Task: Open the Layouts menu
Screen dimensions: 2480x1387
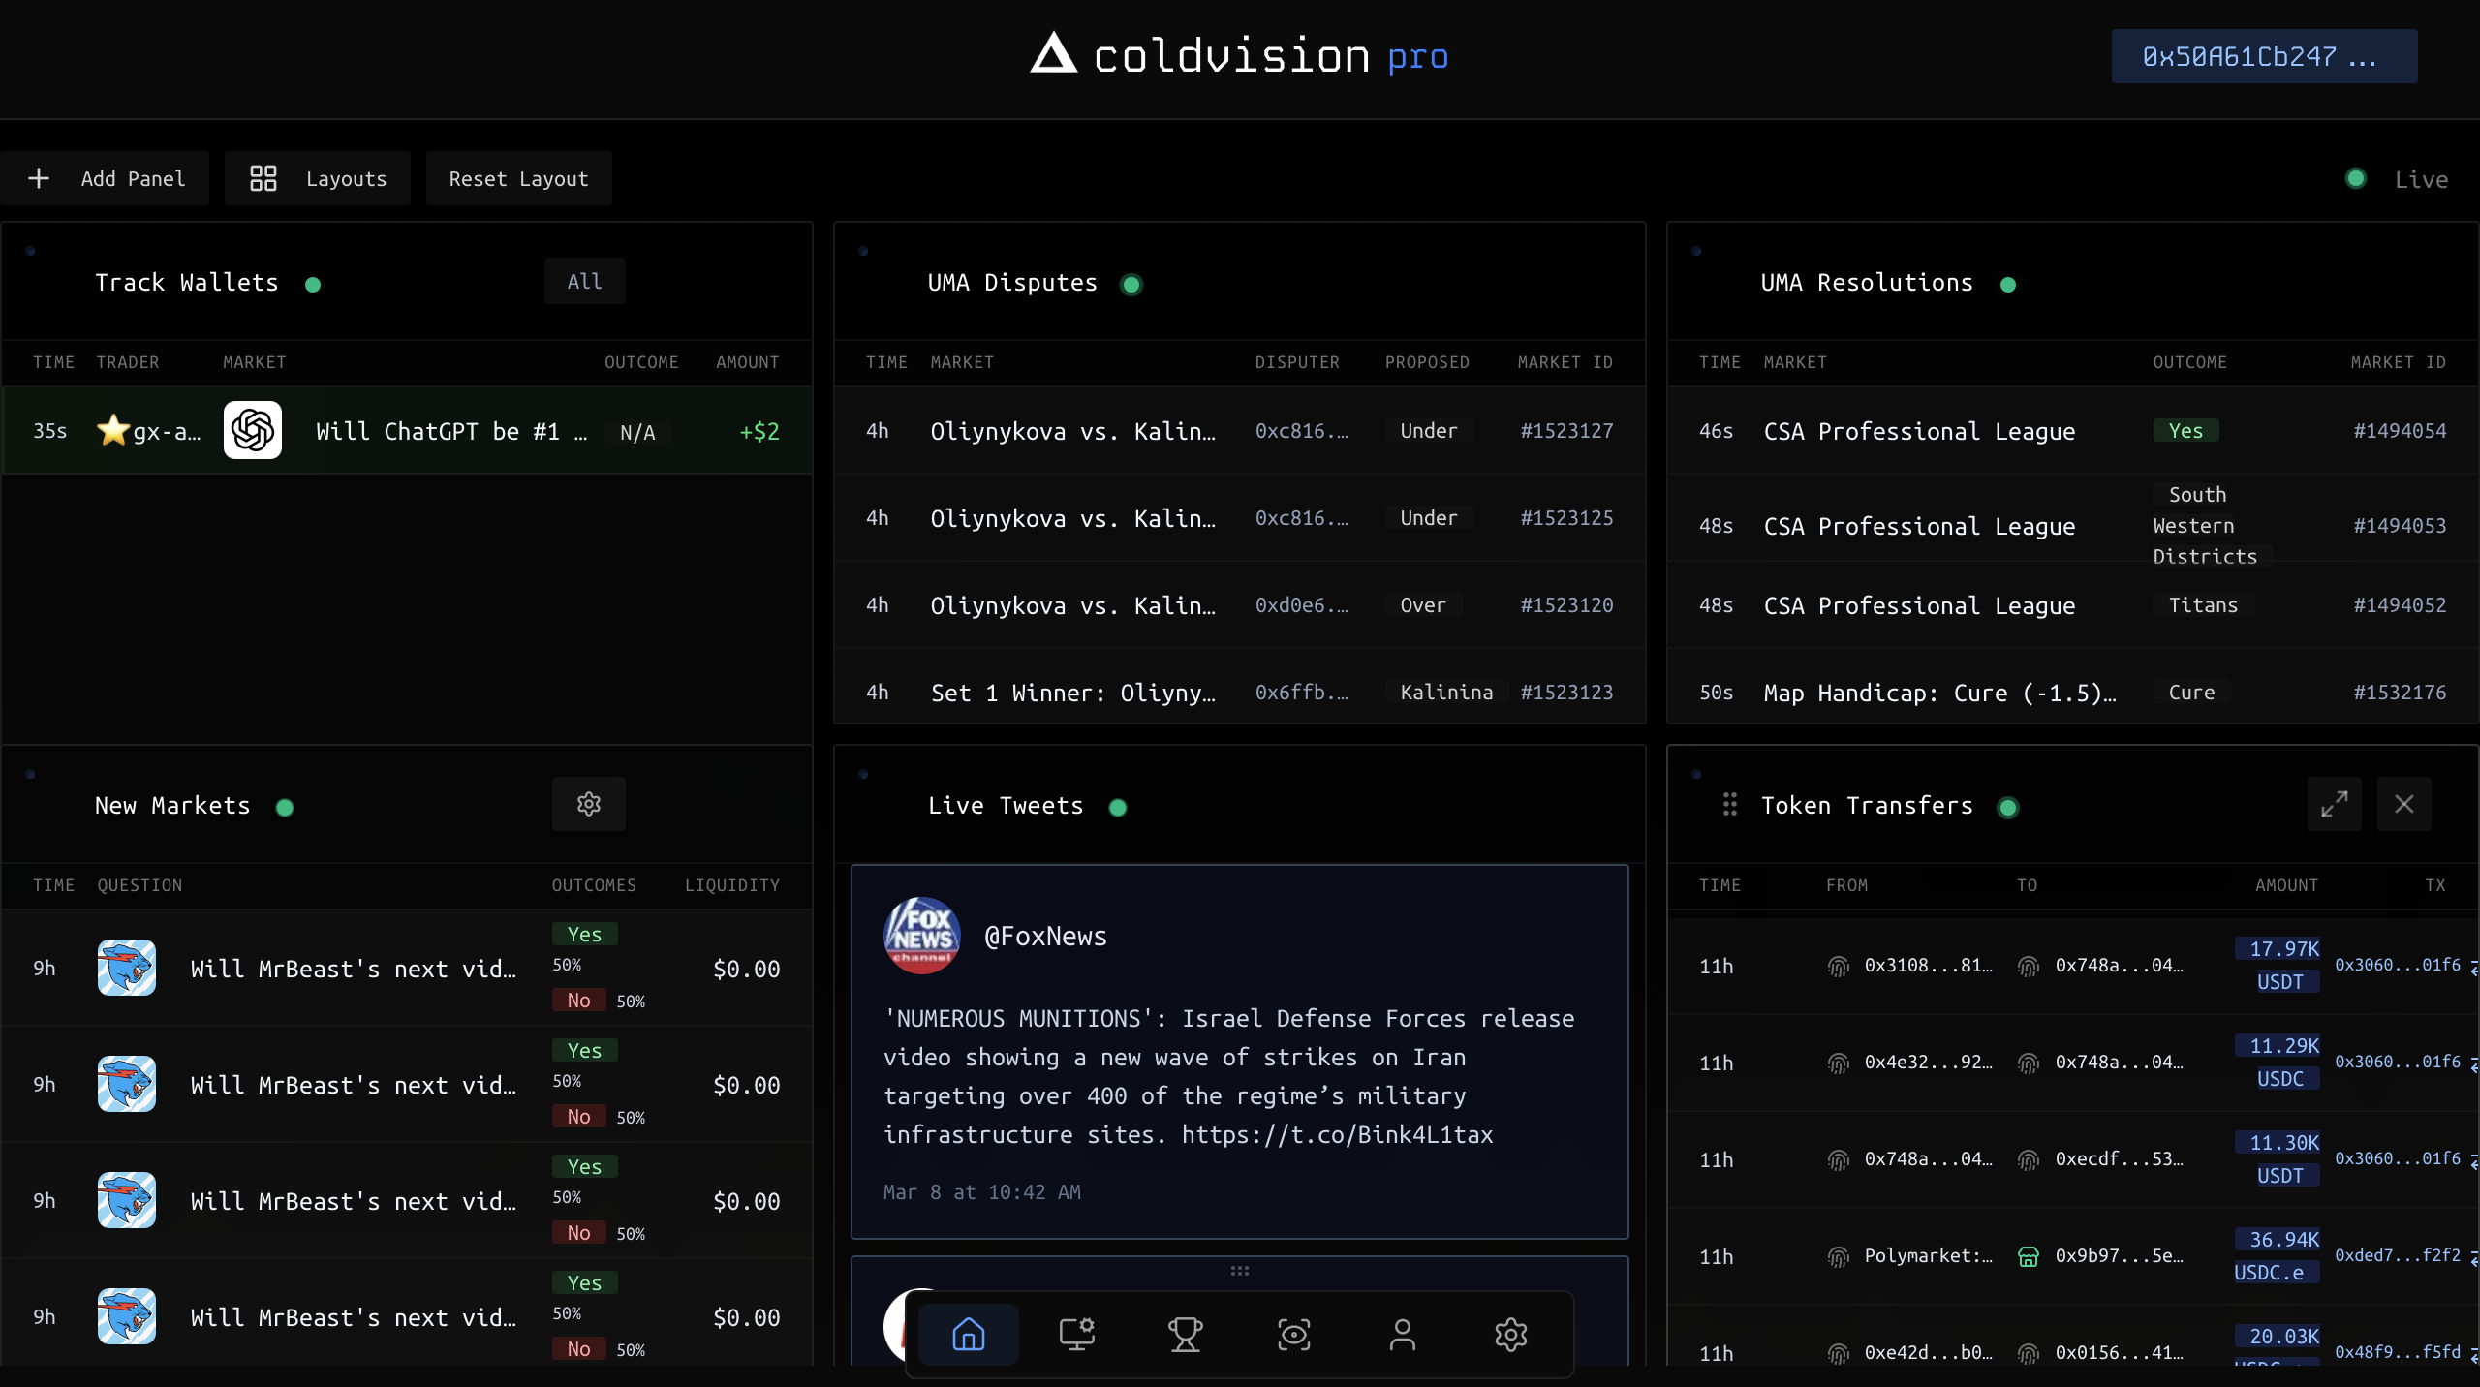Action: [x=318, y=178]
